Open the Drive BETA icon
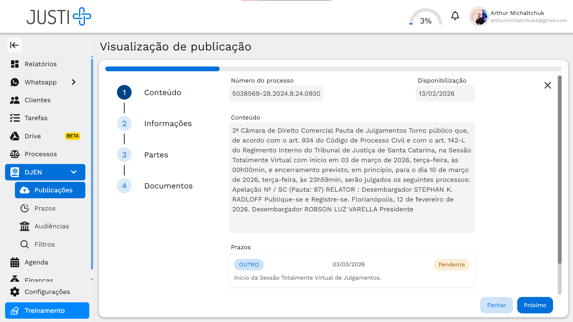573x322 pixels. tap(15, 136)
